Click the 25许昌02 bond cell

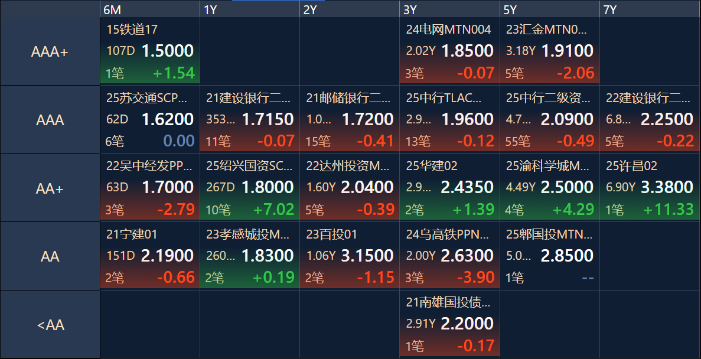click(x=650, y=187)
